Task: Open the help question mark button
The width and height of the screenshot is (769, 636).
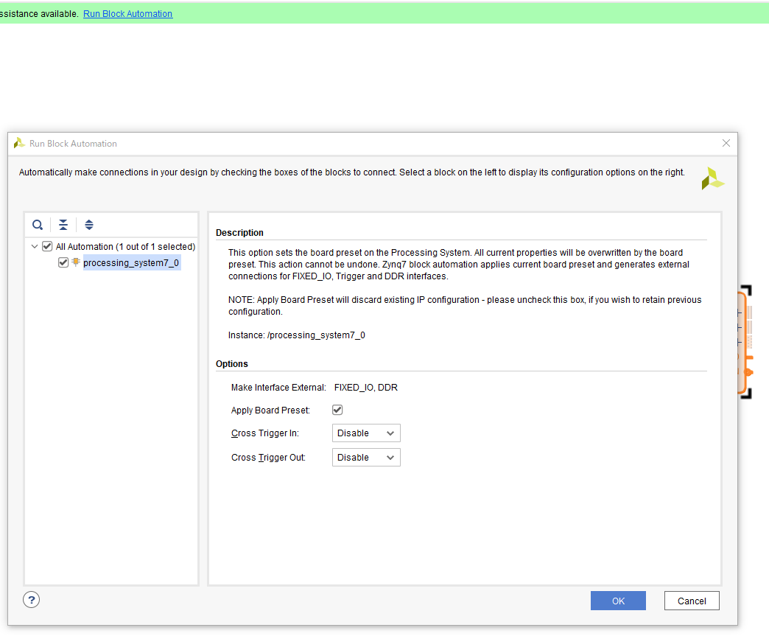Action: [x=32, y=600]
